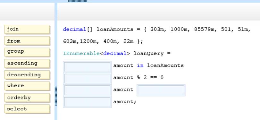Select the "descending" keyword tile
Viewport: 260px width, 120px height.
(x=27, y=75)
